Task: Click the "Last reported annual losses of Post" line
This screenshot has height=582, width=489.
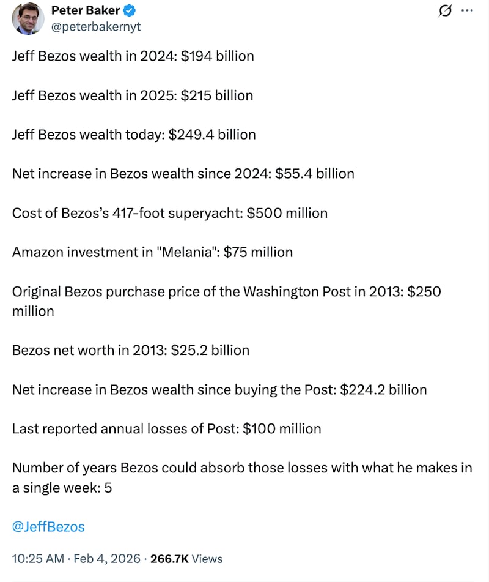Action: [166, 428]
